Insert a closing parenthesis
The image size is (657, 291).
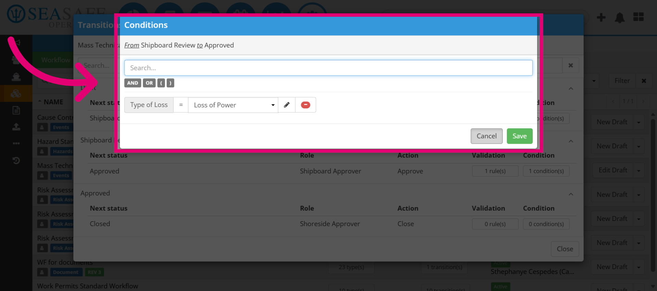[170, 83]
